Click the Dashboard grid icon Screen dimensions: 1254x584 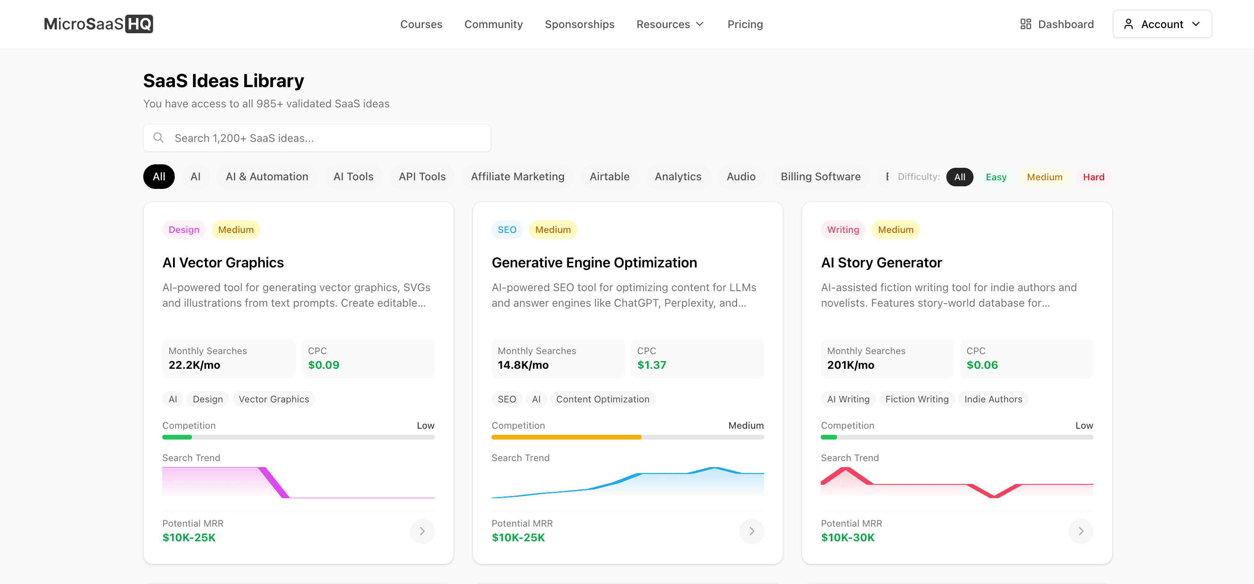(1025, 24)
